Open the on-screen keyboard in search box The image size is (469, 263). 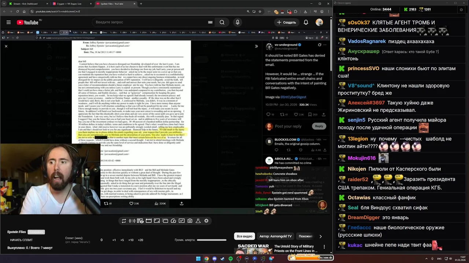(210, 22)
